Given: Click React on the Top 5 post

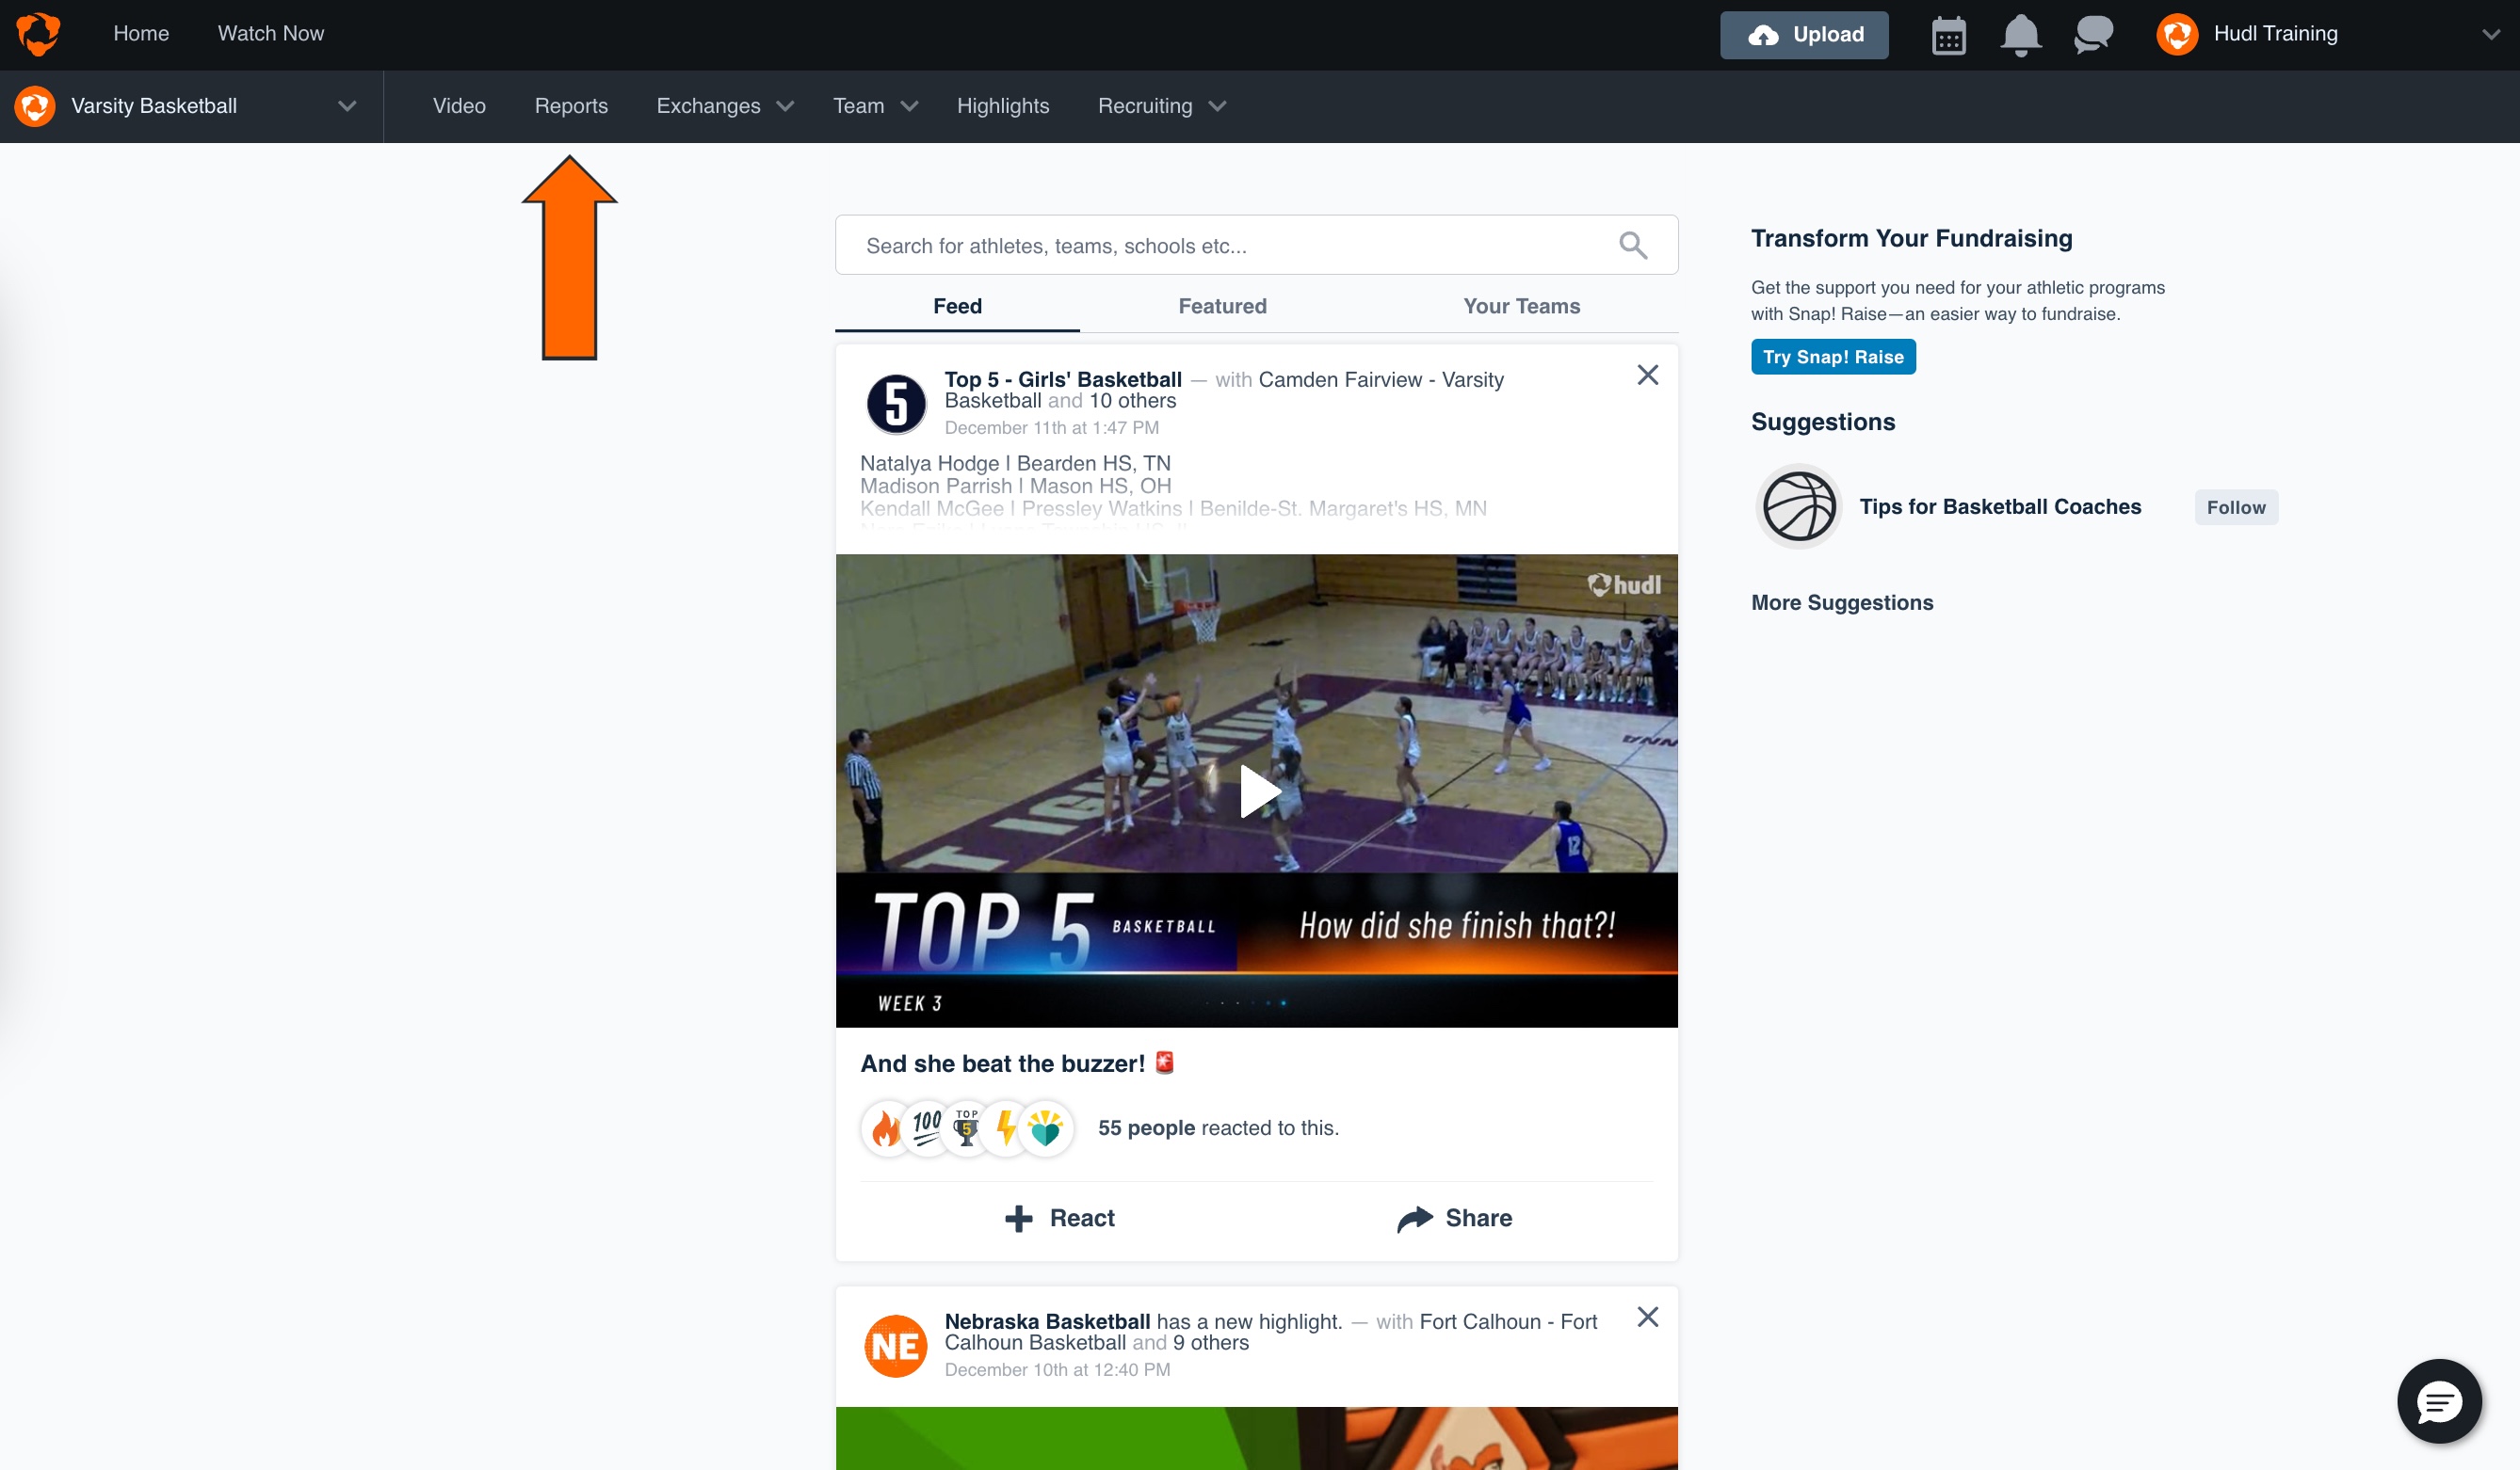Looking at the screenshot, I should pyautogui.click(x=1059, y=1218).
